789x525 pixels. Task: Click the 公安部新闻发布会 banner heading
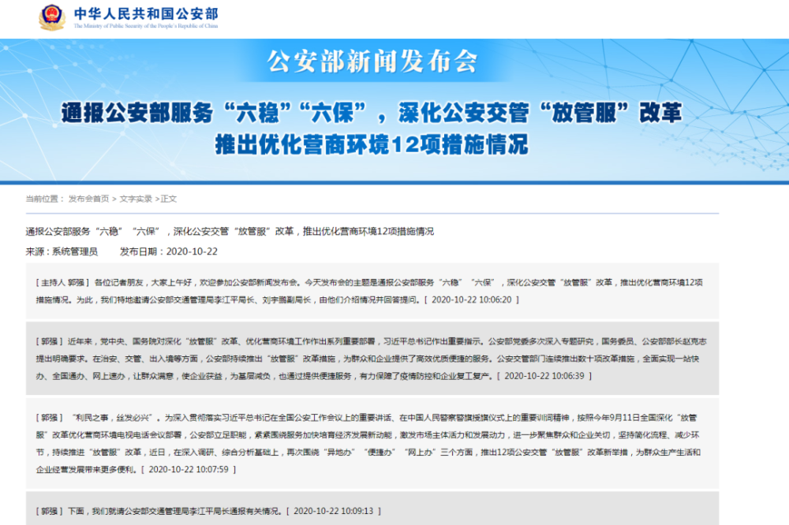372,62
